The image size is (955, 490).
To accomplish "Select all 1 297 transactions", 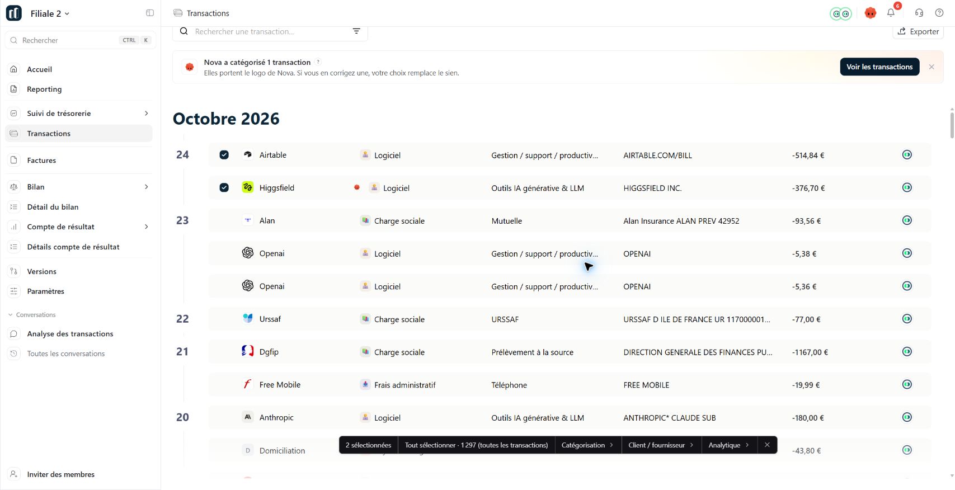I will 476,445.
